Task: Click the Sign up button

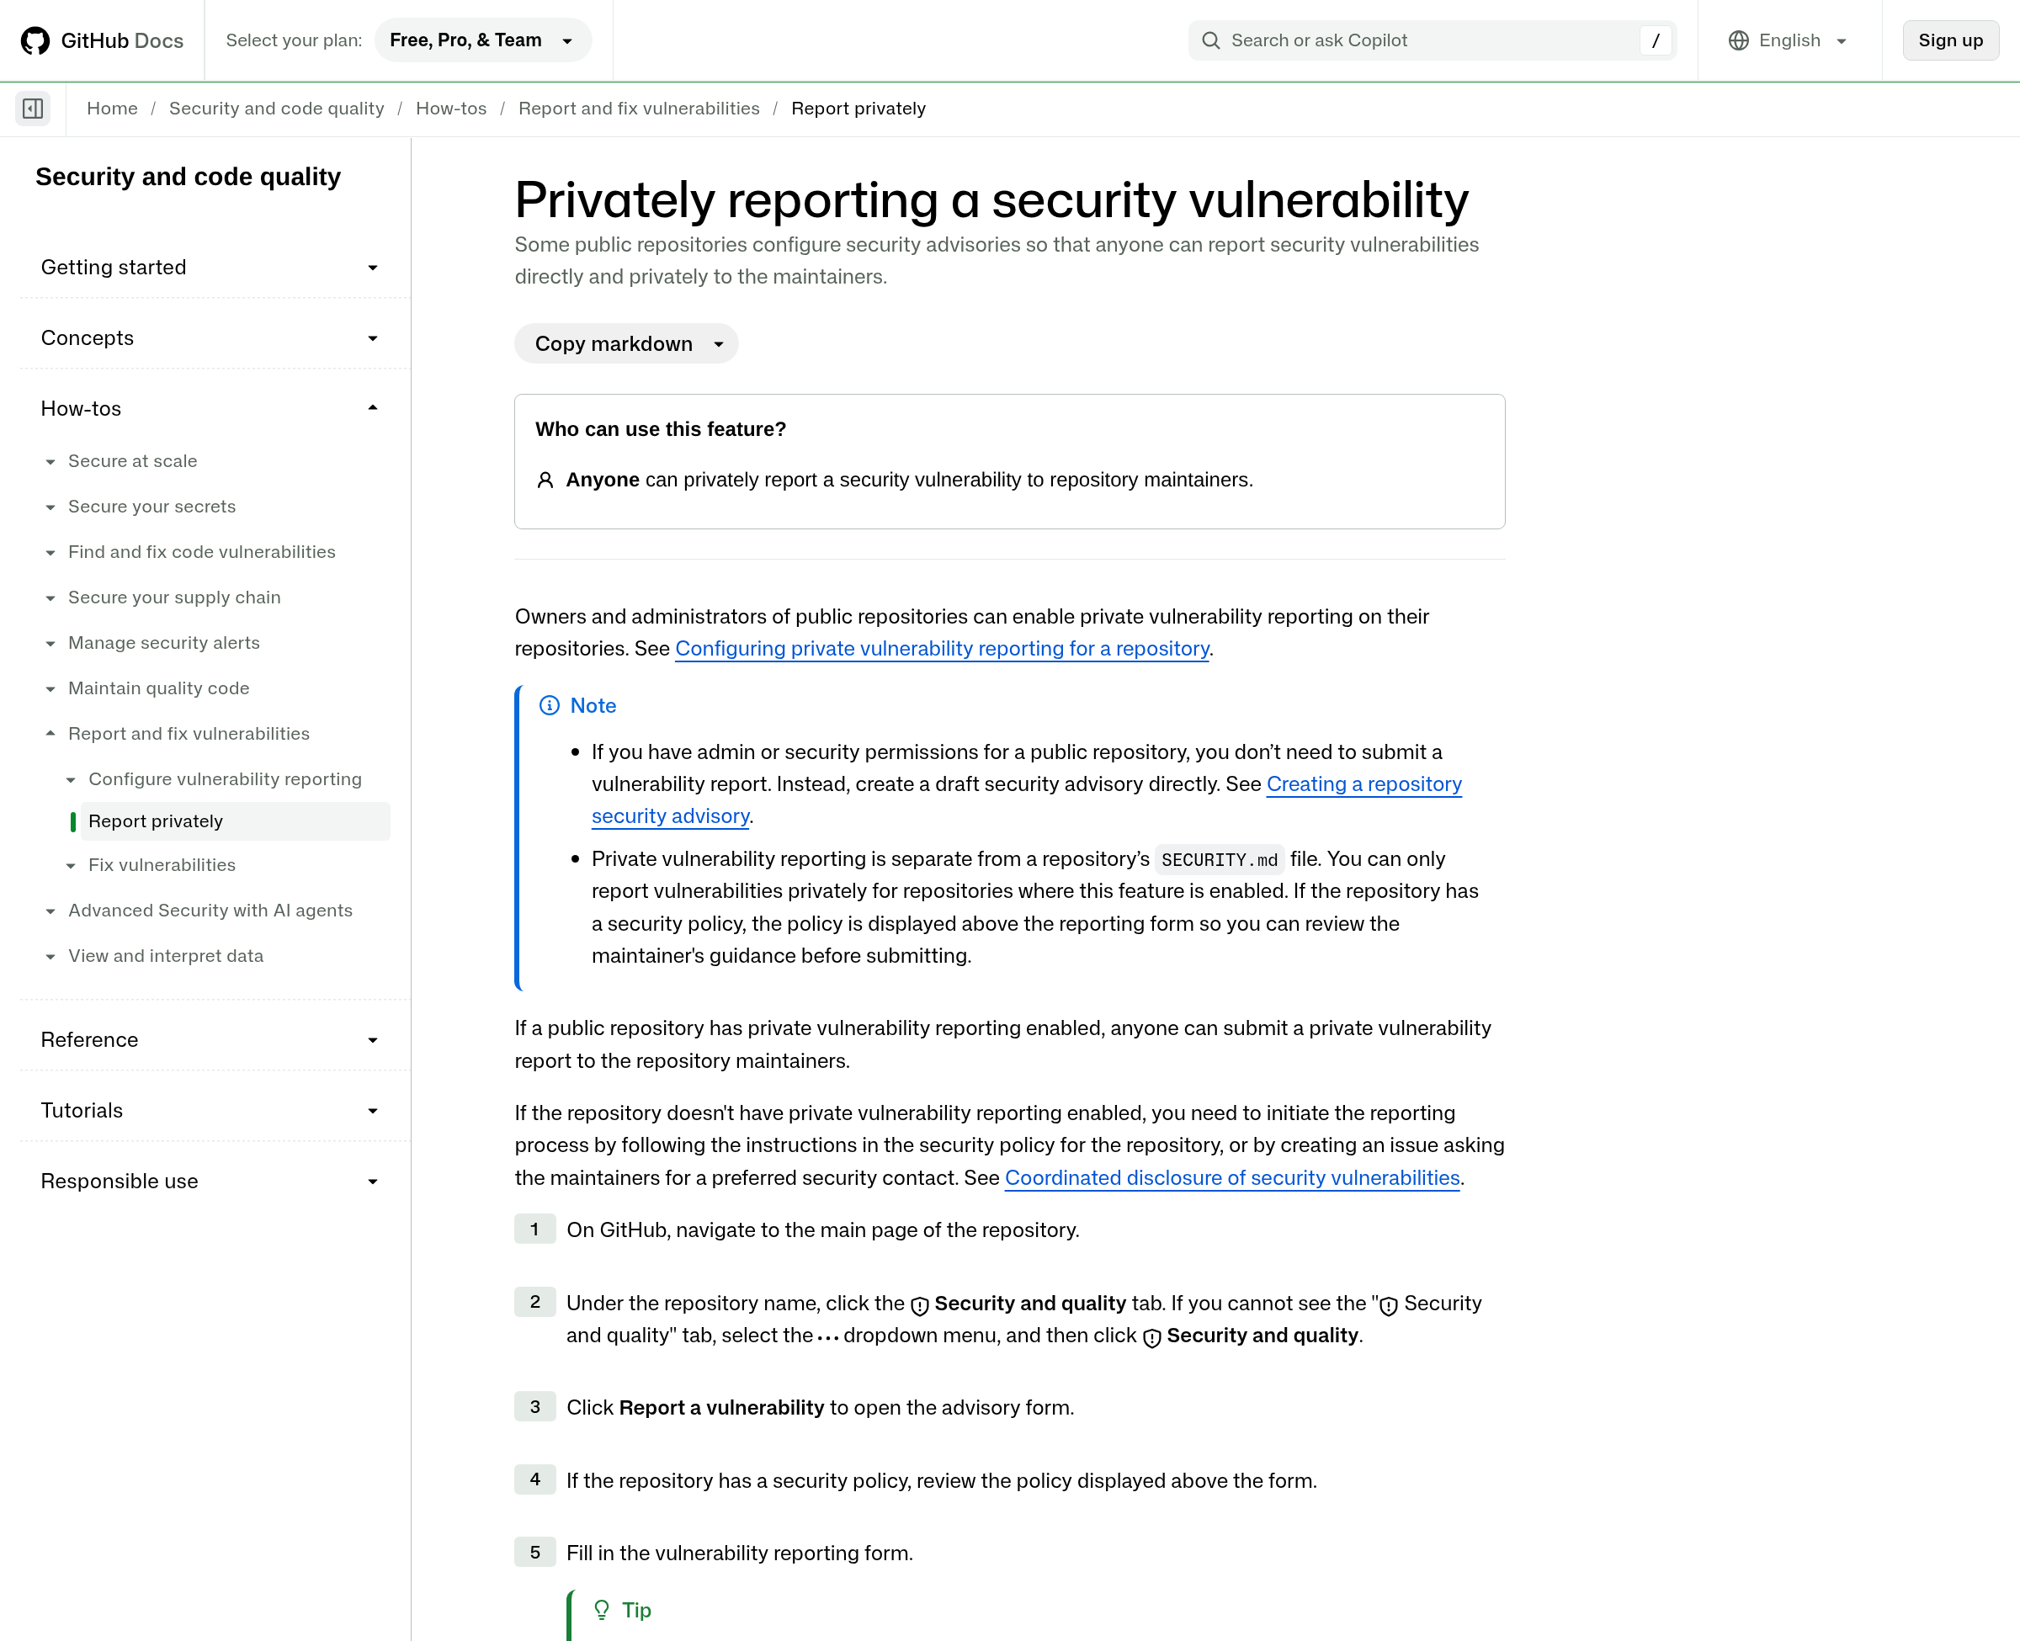Action: [x=1950, y=40]
